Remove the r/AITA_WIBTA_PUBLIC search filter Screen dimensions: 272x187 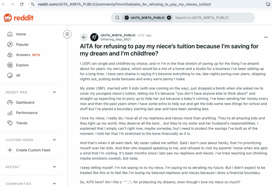pos(169,18)
